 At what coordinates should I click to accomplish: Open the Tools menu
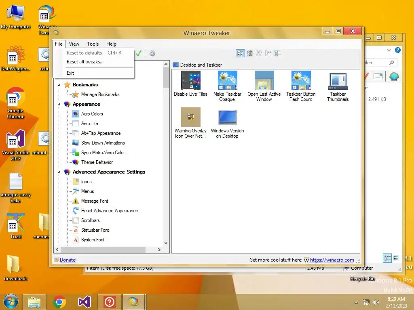tap(93, 44)
